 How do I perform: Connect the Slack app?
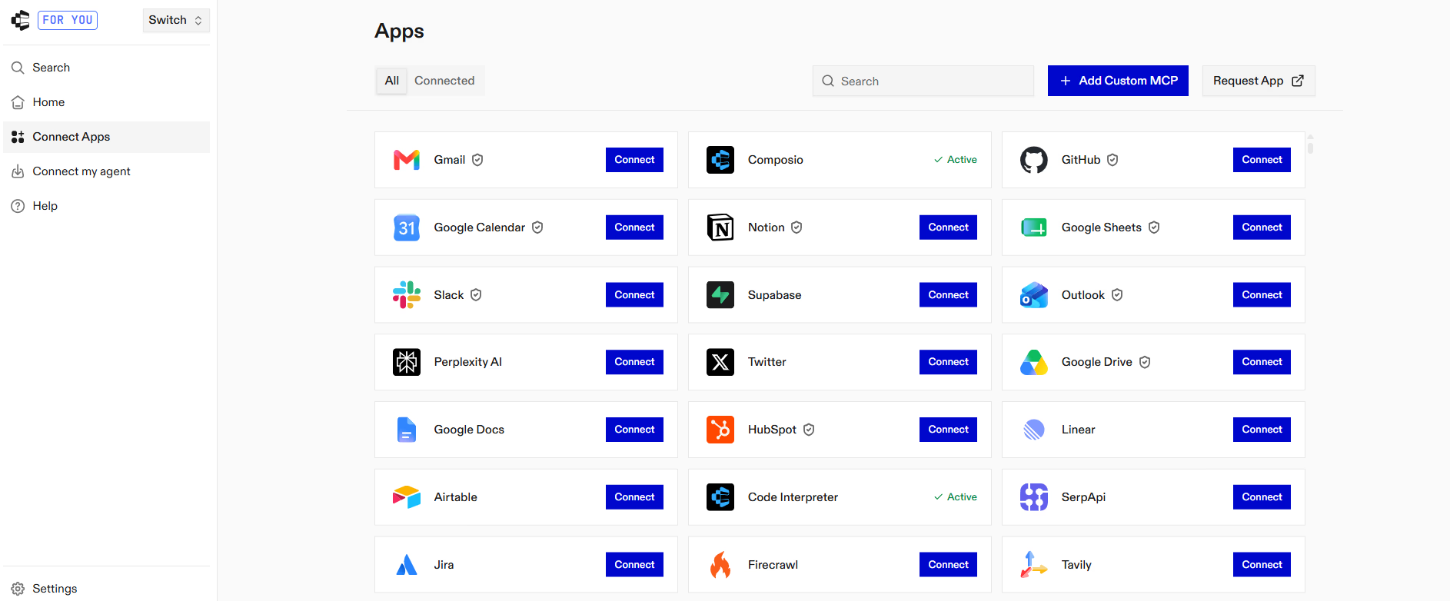tap(634, 295)
